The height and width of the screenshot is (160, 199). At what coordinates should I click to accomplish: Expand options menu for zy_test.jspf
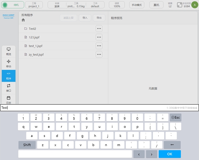(99, 54)
